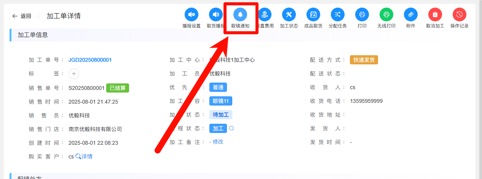Open order number JGD20250800001 link
This screenshot has width=482, height=179.
click(90, 60)
